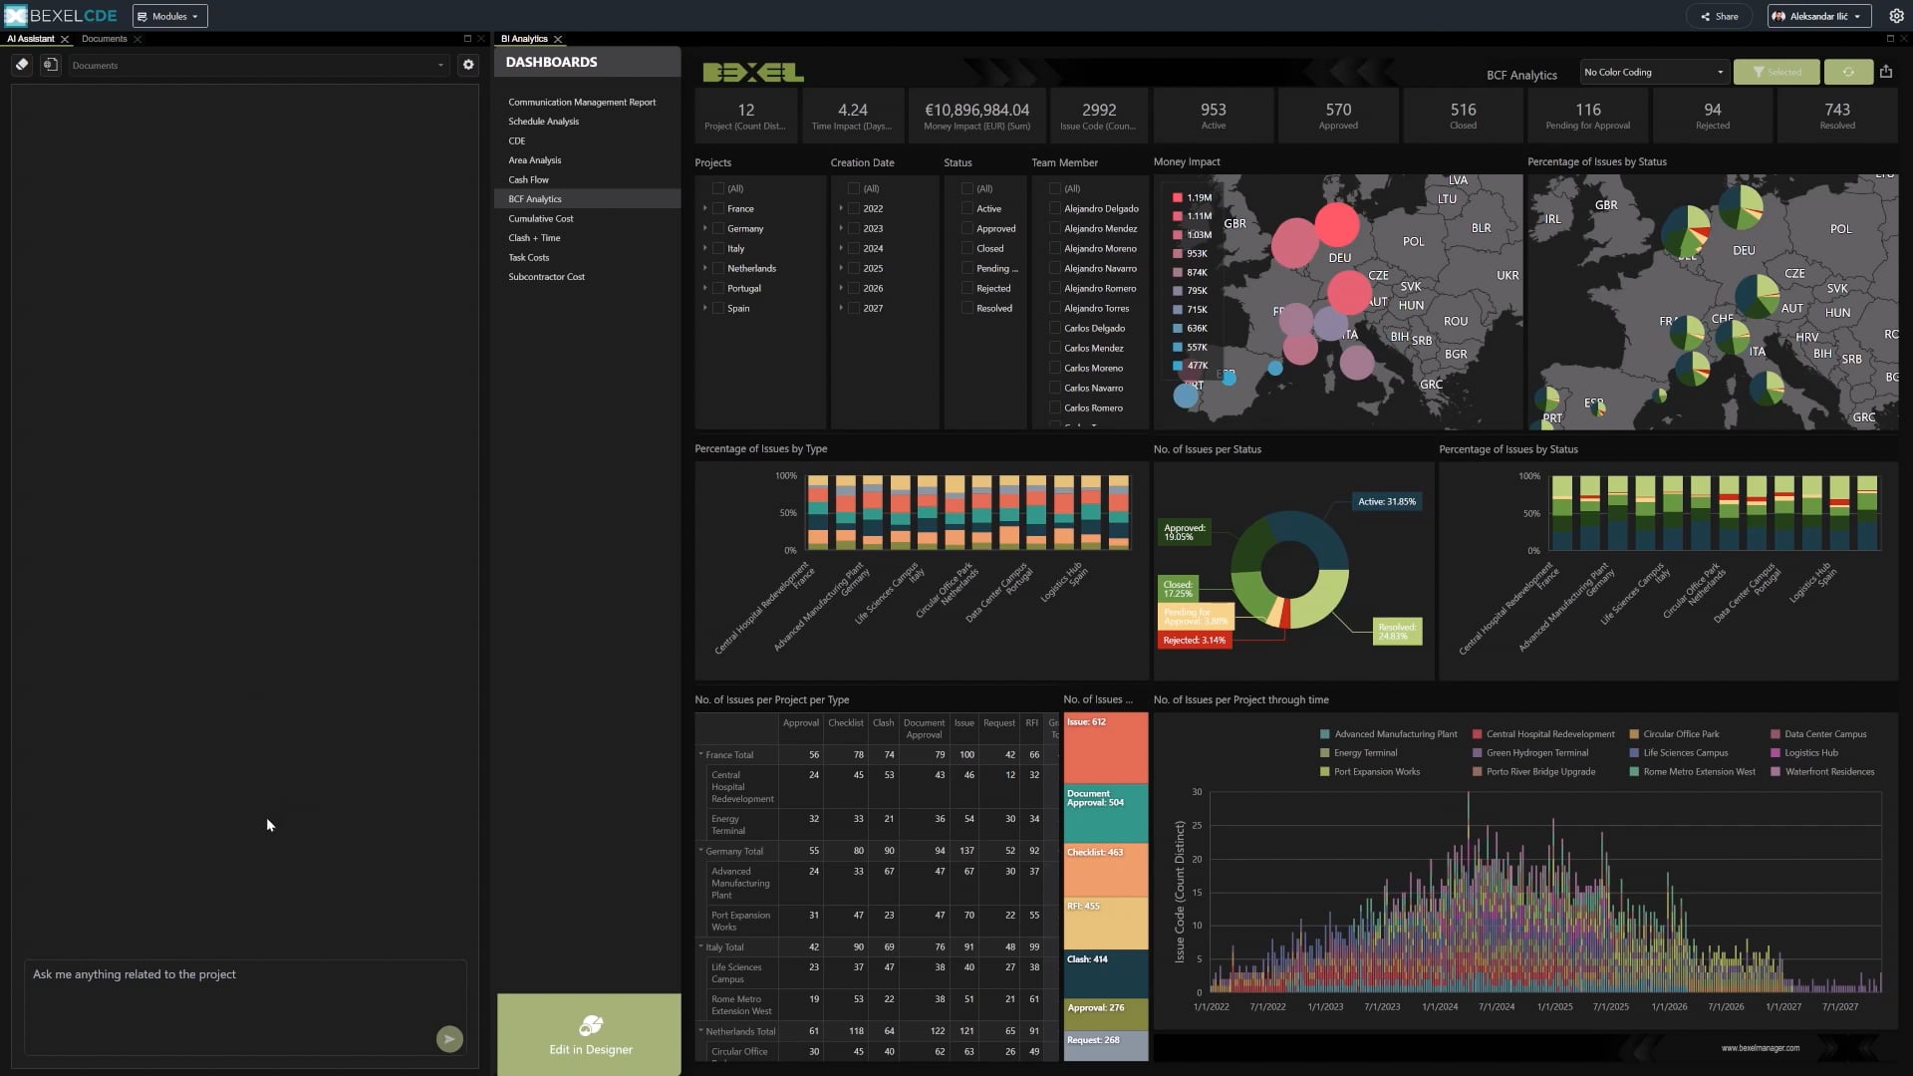The height and width of the screenshot is (1076, 1913).
Task: Close the AI Assistant tab
Action: click(65, 39)
